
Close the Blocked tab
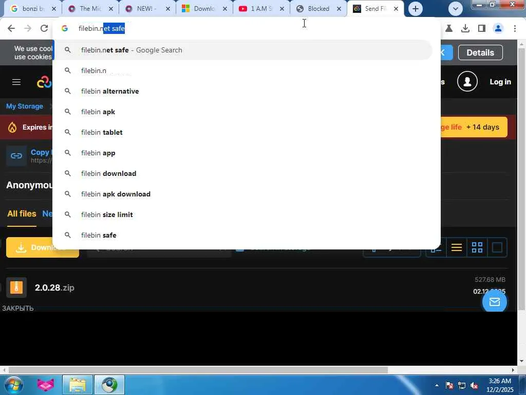pos(339,9)
